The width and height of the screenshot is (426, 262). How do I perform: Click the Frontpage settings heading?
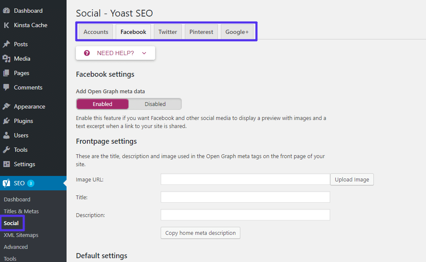(x=106, y=141)
